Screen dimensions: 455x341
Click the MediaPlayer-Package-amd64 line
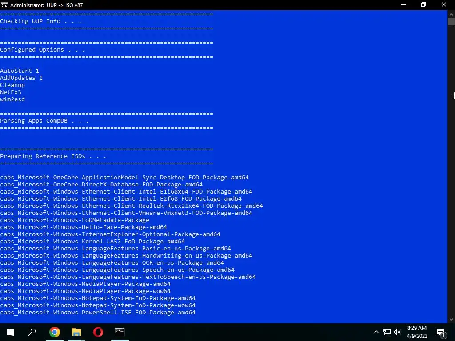coord(85,284)
